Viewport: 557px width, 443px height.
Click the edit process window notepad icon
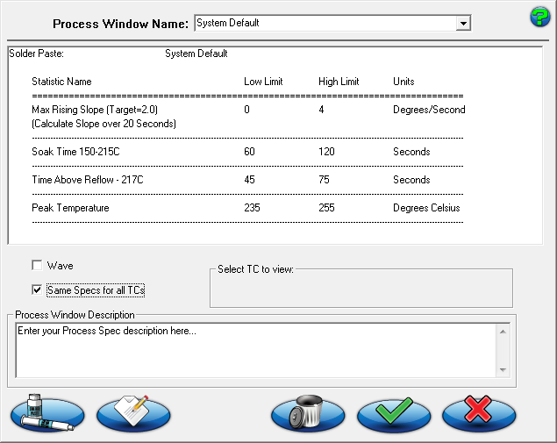(132, 412)
